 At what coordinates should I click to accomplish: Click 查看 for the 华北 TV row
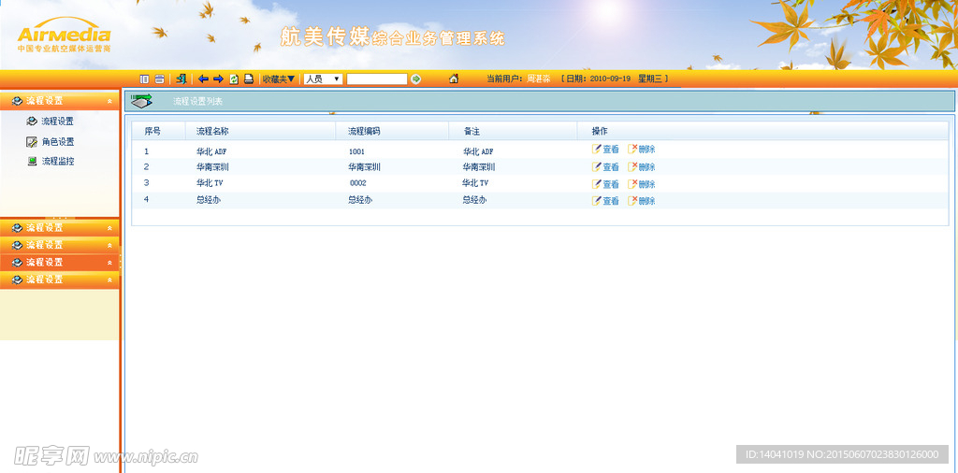click(x=605, y=184)
